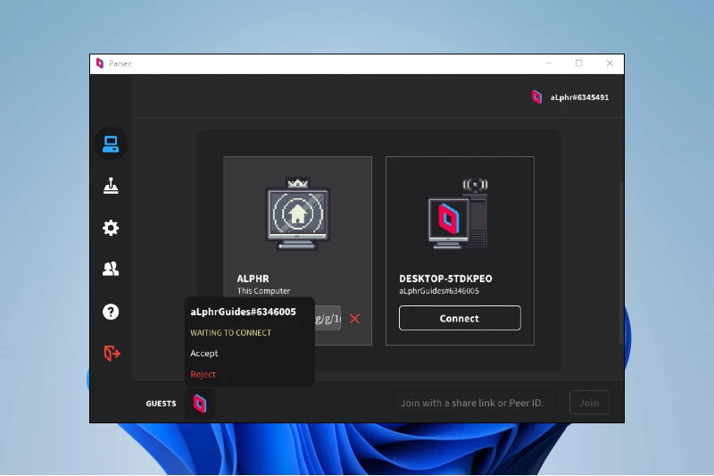Click the WAITING TO CONNECT status

(230, 333)
